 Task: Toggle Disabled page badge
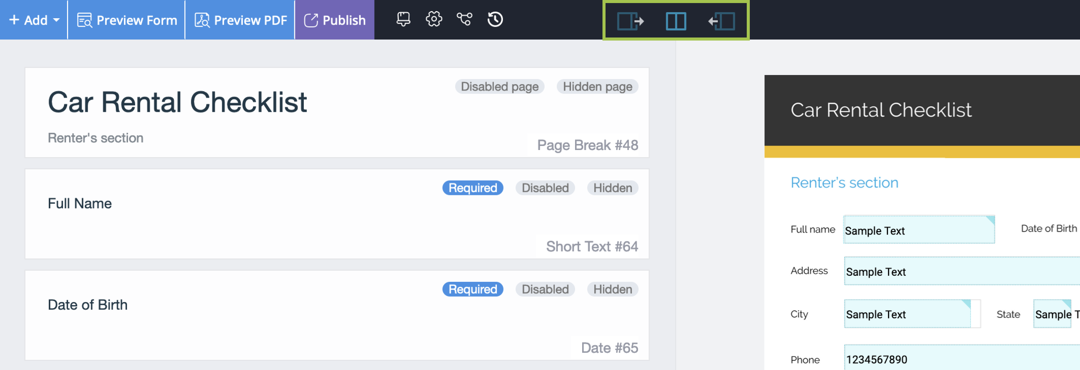coord(499,87)
